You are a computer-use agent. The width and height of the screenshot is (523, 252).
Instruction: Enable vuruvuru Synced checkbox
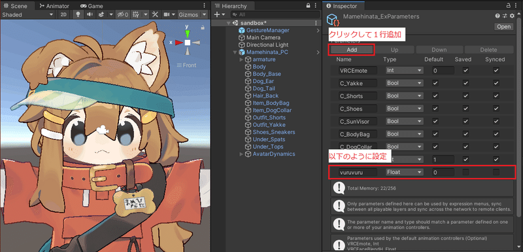coord(496,172)
